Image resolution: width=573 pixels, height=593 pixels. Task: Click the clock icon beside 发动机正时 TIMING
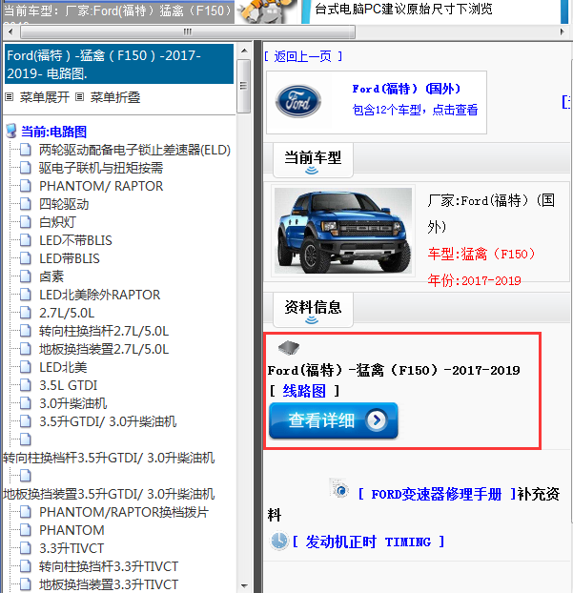279,541
